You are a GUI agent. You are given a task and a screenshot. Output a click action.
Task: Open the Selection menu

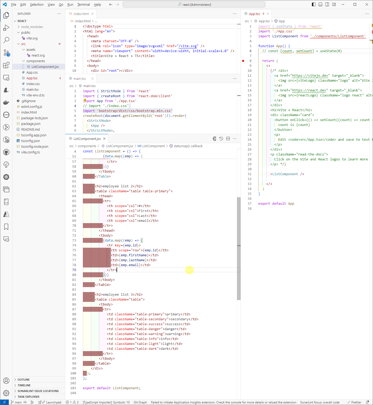click(37, 4)
